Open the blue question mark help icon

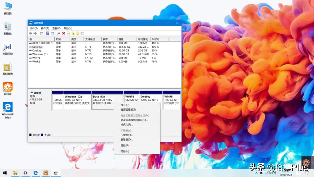tap(48, 33)
